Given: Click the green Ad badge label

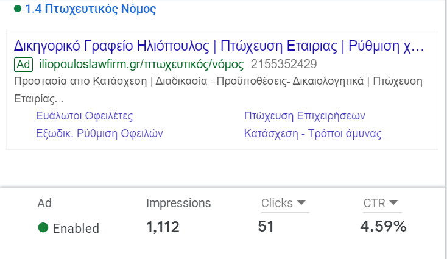Looking at the screenshot, I should 23,65.
